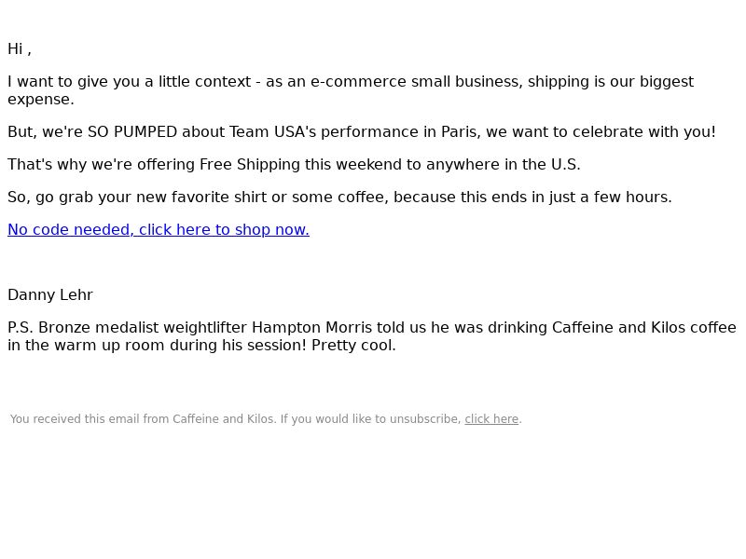This screenshot has height=559, width=746.
Task: Click the 'So, go grab your new favorite shirt' sentence
Action: [x=137, y=198]
